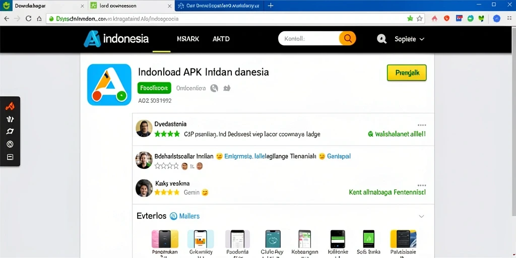Click the A02 5031992 version text

click(x=155, y=101)
